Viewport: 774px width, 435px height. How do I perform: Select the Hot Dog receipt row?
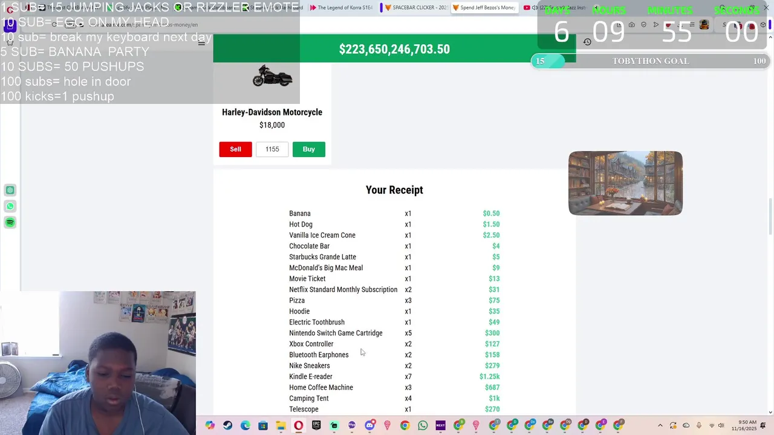394,224
